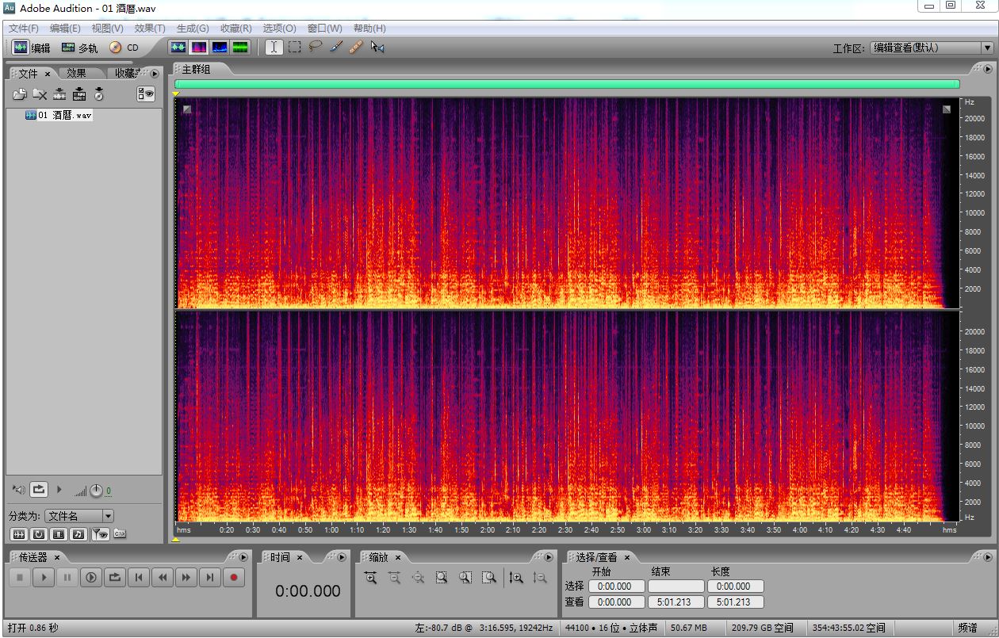Open the 效果(T) menu
This screenshot has height=638, width=999.
[150, 28]
